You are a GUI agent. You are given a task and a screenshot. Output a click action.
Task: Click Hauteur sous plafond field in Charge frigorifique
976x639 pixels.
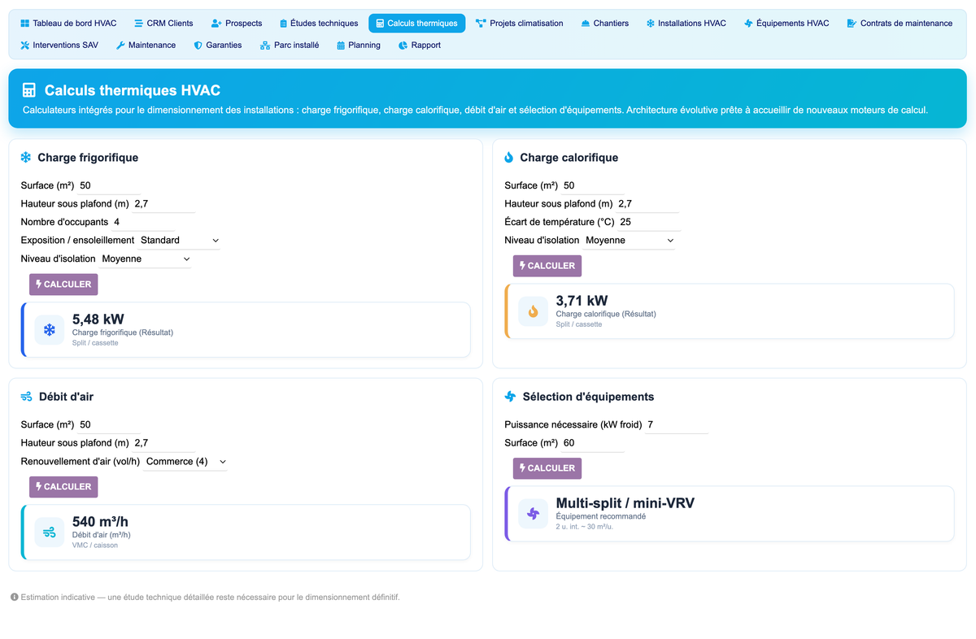pyautogui.click(x=163, y=204)
